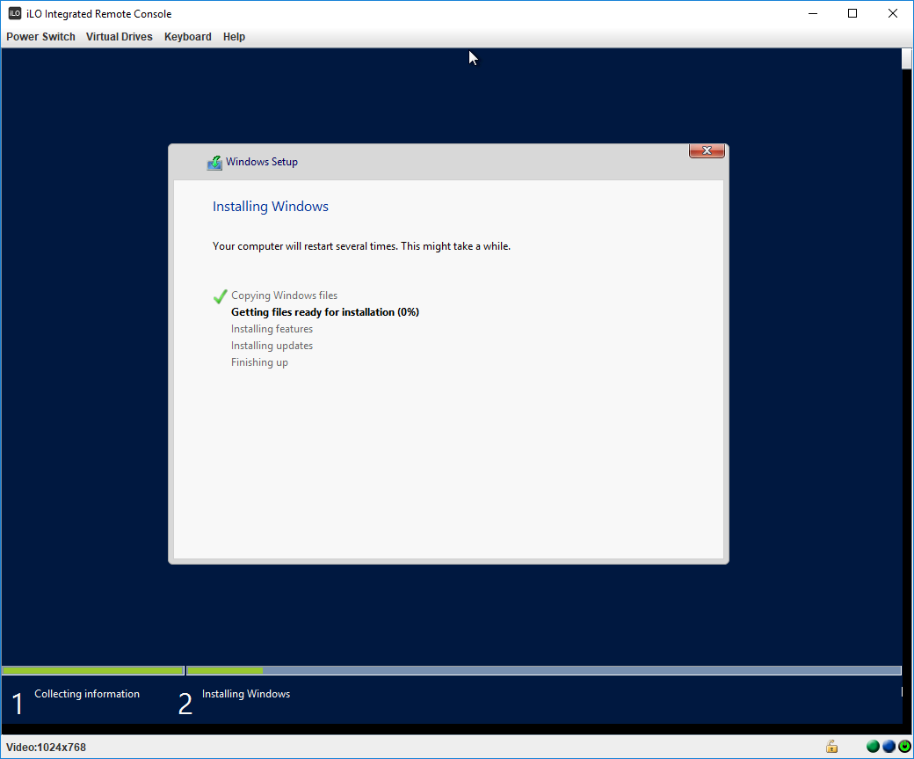Click the green power status icon
Viewport: 914px width, 759px height.
click(x=903, y=747)
